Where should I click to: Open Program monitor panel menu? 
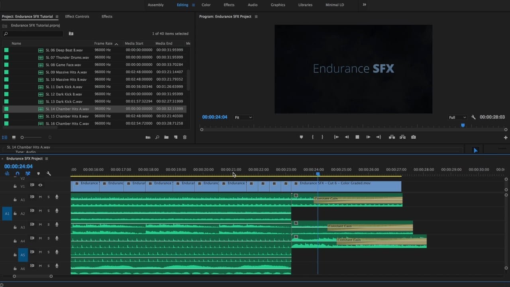coord(256,17)
